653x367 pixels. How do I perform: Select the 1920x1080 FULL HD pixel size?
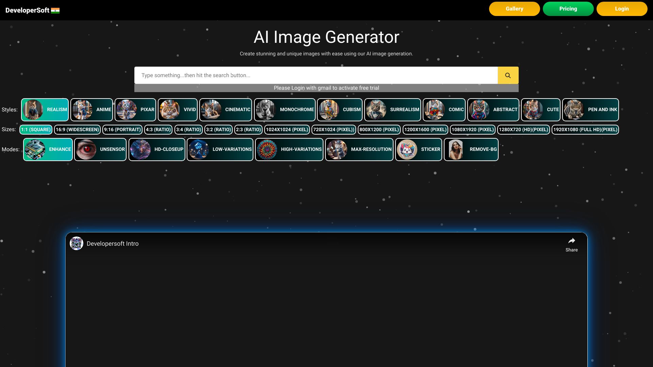point(585,129)
